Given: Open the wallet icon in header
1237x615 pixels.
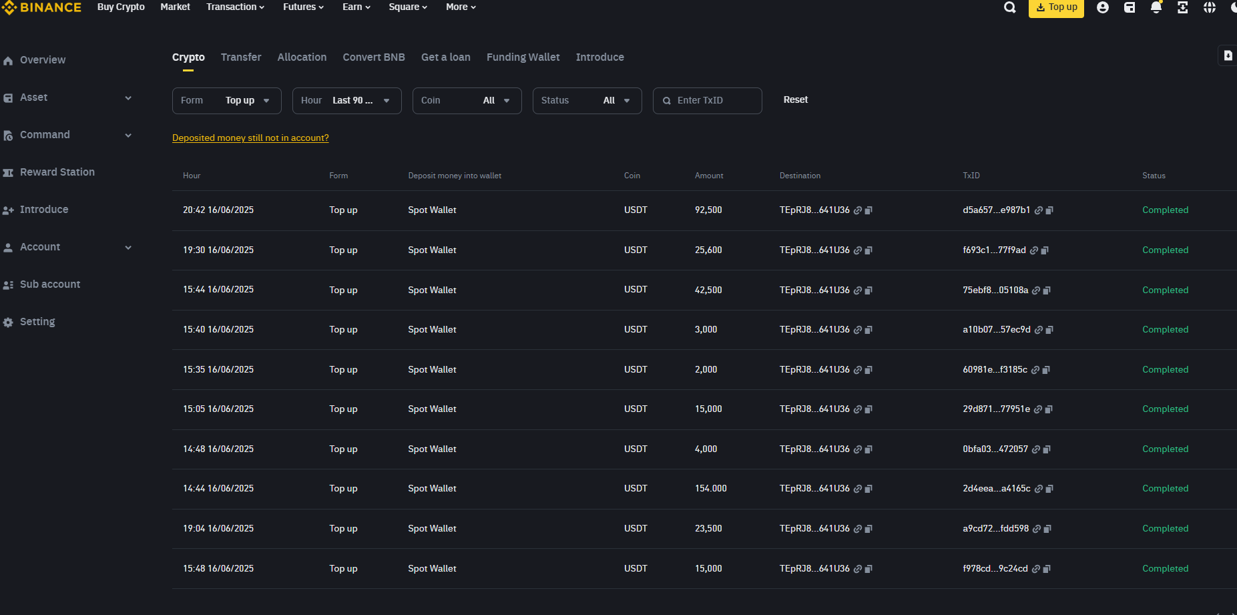Looking at the screenshot, I should (1130, 7).
